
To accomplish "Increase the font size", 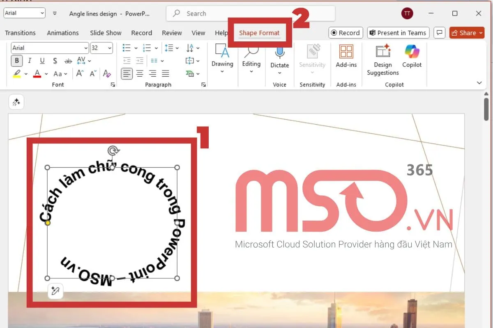I will coord(80,74).
